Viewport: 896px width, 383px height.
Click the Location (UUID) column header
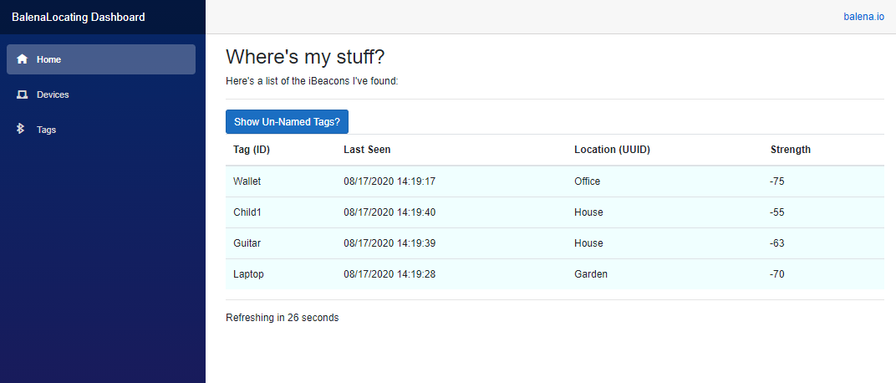pos(612,150)
